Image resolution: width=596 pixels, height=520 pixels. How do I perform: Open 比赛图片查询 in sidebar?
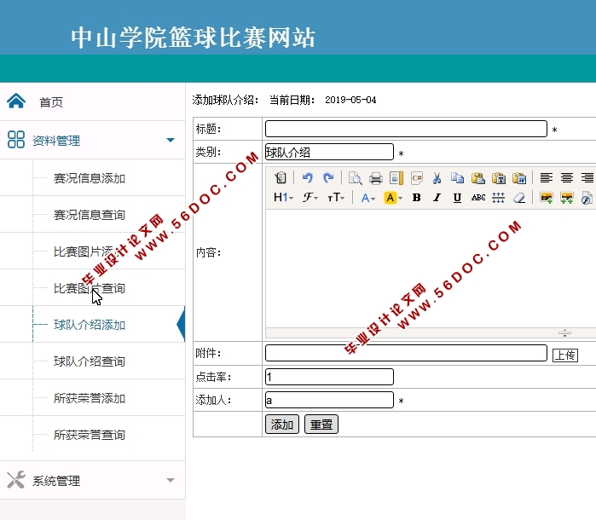tap(90, 288)
